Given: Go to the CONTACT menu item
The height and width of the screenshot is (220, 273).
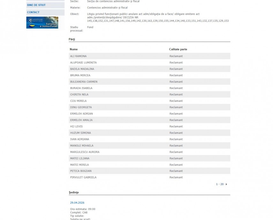Looking at the screenshot, I should coord(33,12).
